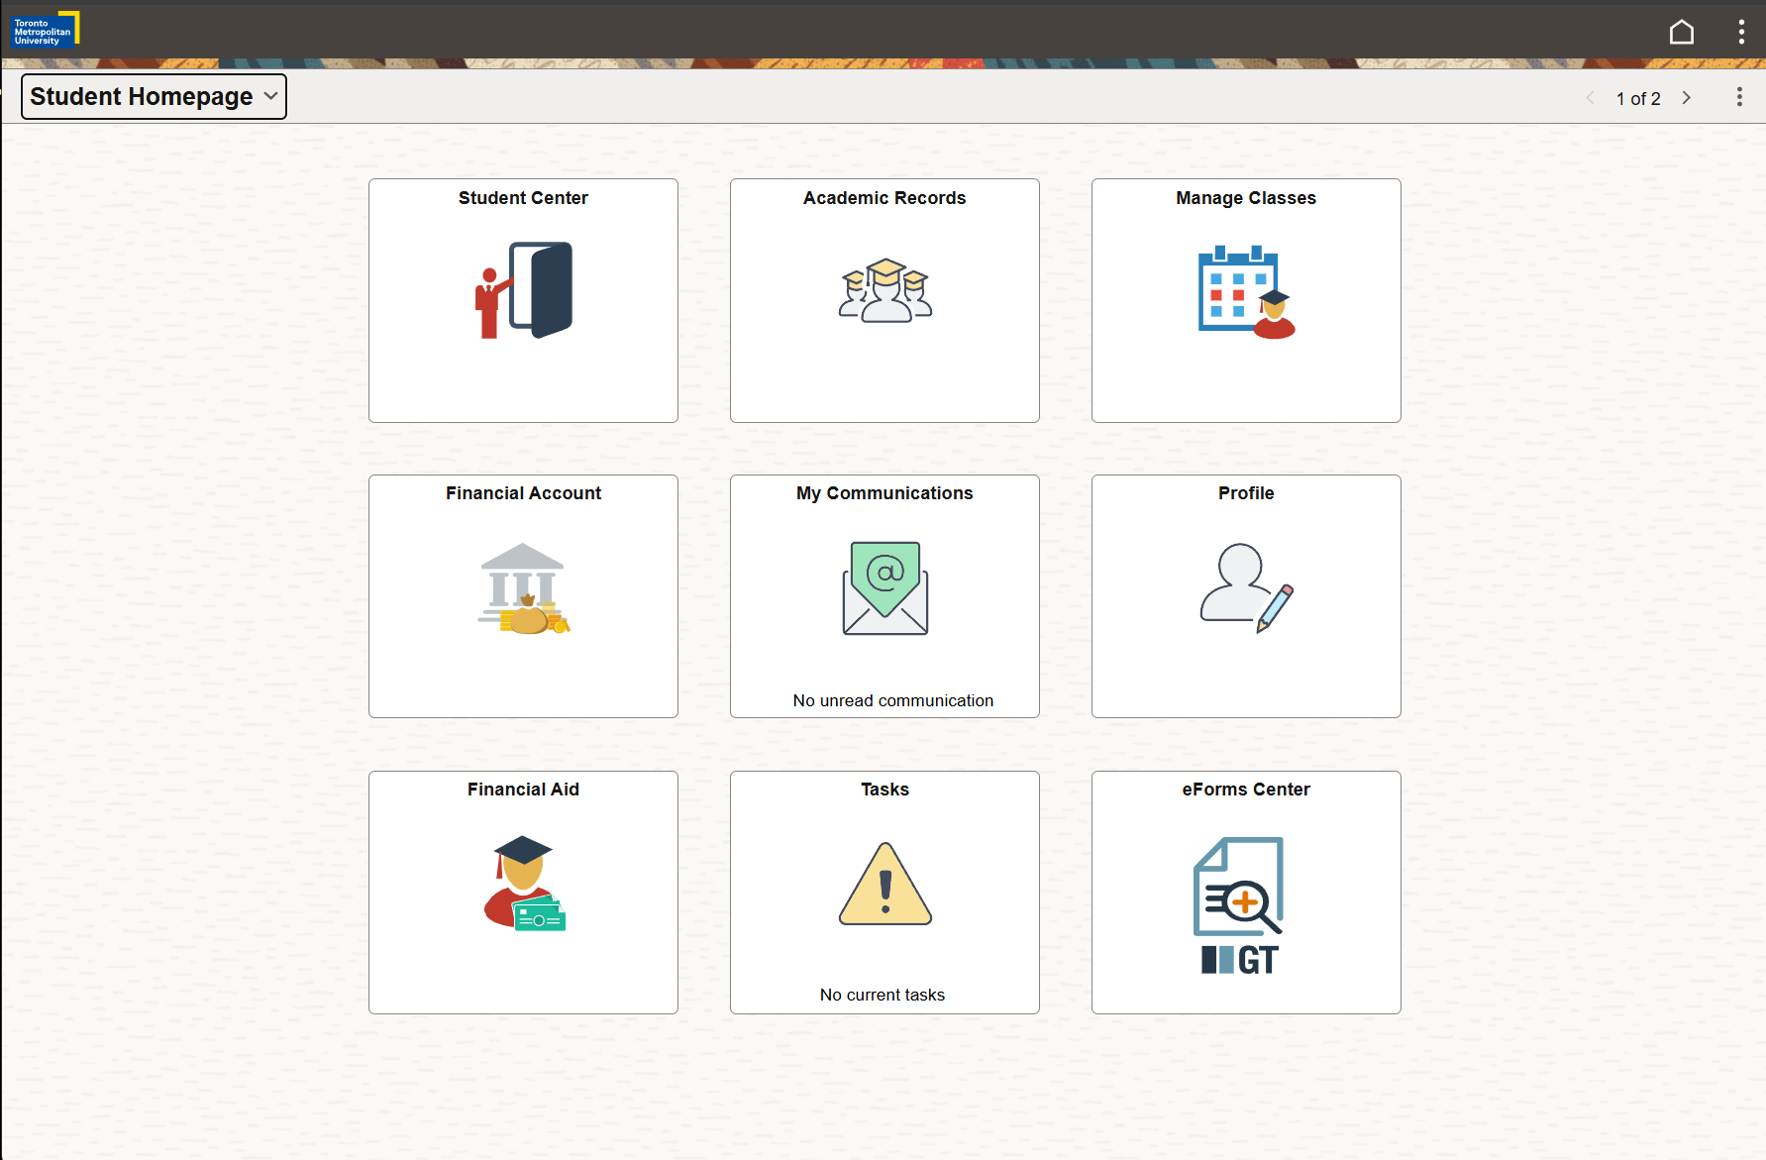The height and width of the screenshot is (1160, 1766).
Task: Click the Profile person-with-pencil icon
Action: [x=1246, y=587]
